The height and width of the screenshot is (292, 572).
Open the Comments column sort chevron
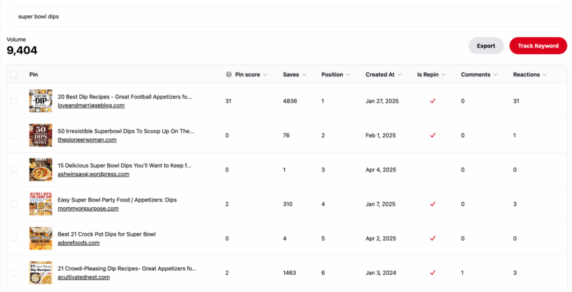[495, 75]
